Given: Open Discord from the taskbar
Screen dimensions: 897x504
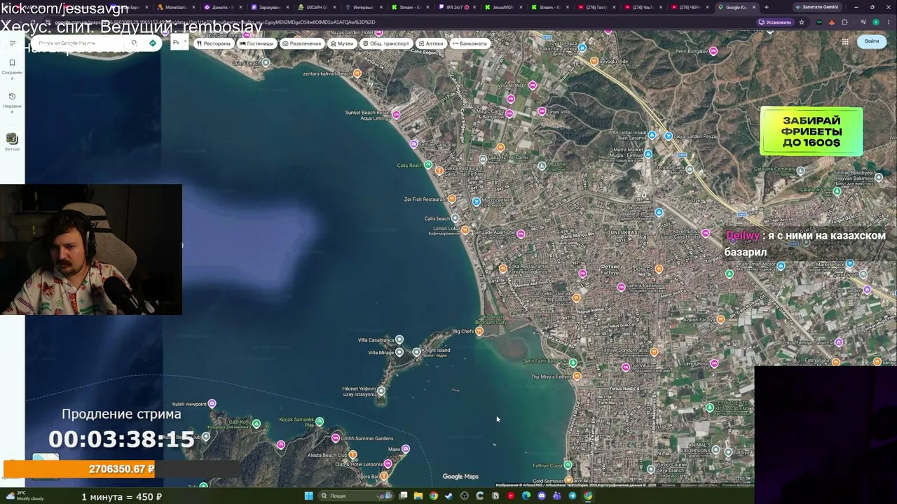Looking at the screenshot, I should (x=542, y=496).
